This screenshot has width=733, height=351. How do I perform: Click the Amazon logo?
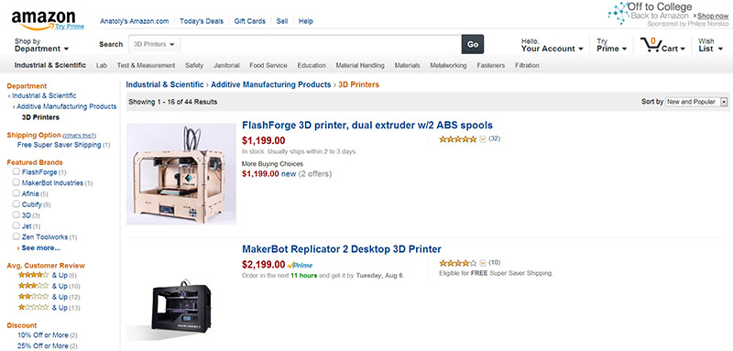pos(43,20)
